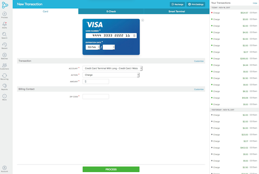
Task: Expand the empty expiration year dropdown
Action: (x=109, y=47)
